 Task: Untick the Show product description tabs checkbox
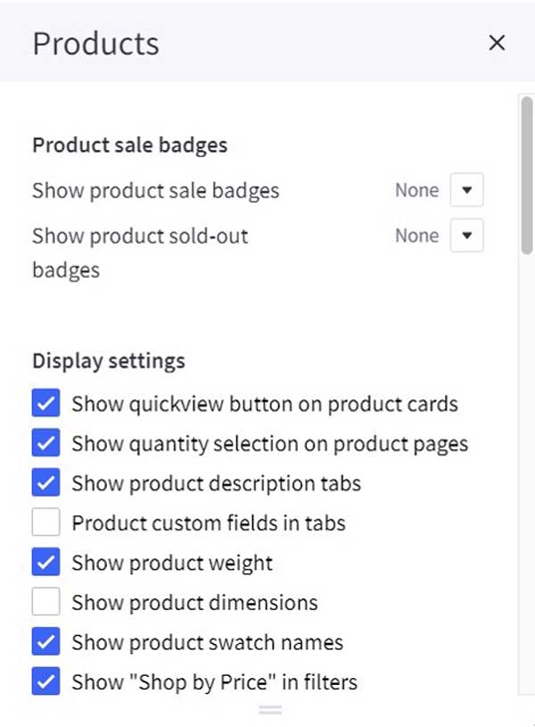tap(45, 482)
